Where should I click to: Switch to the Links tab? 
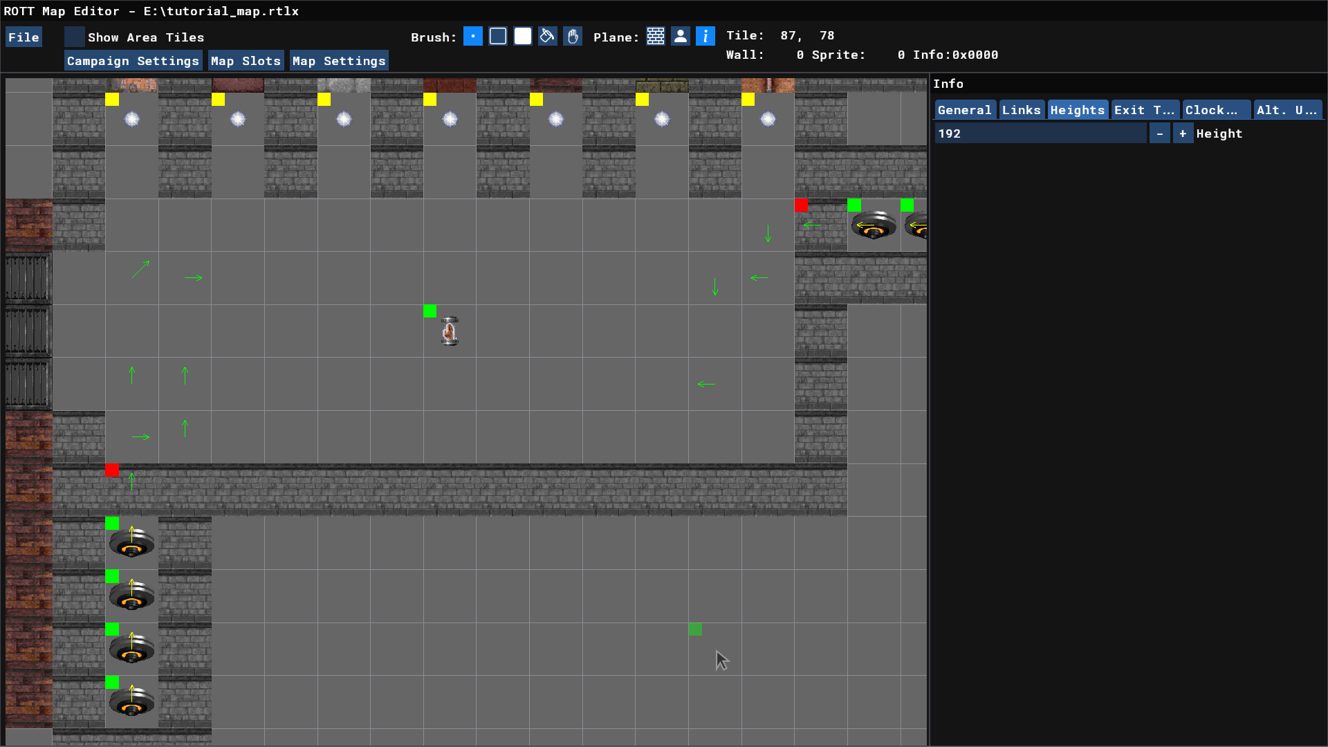1021,110
